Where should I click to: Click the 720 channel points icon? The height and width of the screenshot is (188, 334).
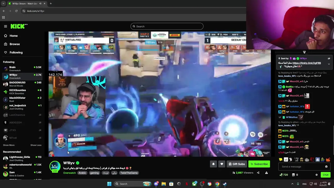pyautogui.click(x=281, y=175)
